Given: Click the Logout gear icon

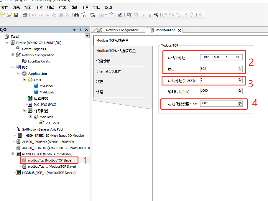Looking at the screenshot, I should click(x=136, y=15).
